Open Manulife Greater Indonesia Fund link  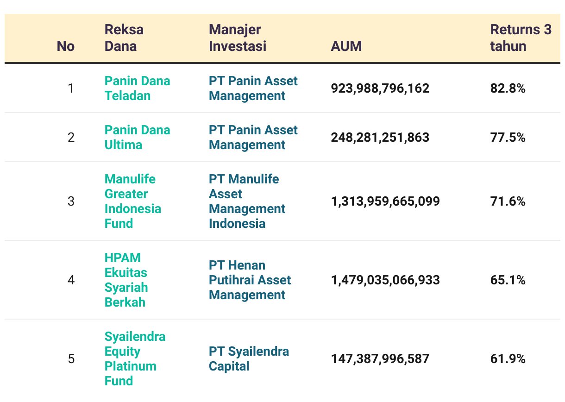coord(132,201)
